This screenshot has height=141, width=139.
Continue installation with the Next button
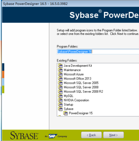[113, 135]
